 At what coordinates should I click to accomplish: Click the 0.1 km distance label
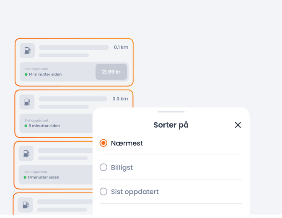pyautogui.click(x=121, y=47)
